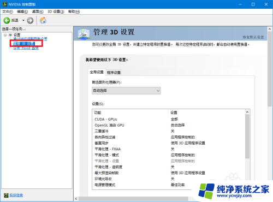This screenshot has height=202, width=273.
Task: Click the main panel vertical scrollbar thumb
Action: [270, 69]
